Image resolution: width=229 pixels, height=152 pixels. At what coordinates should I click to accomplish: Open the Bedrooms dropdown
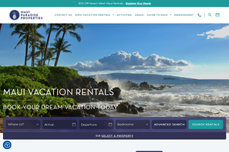click(x=133, y=124)
